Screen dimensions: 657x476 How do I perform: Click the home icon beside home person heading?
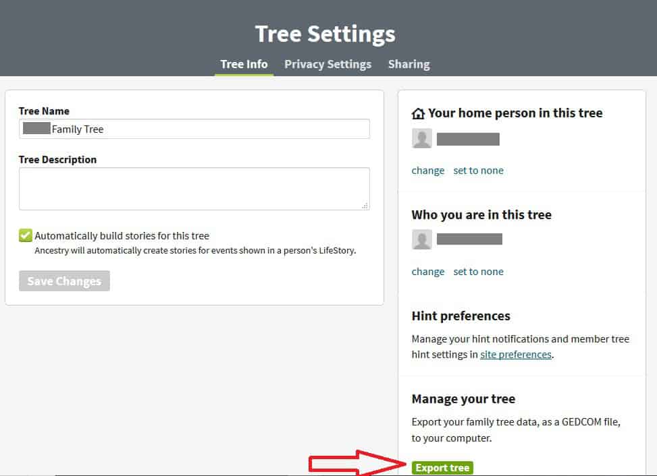(x=418, y=113)
